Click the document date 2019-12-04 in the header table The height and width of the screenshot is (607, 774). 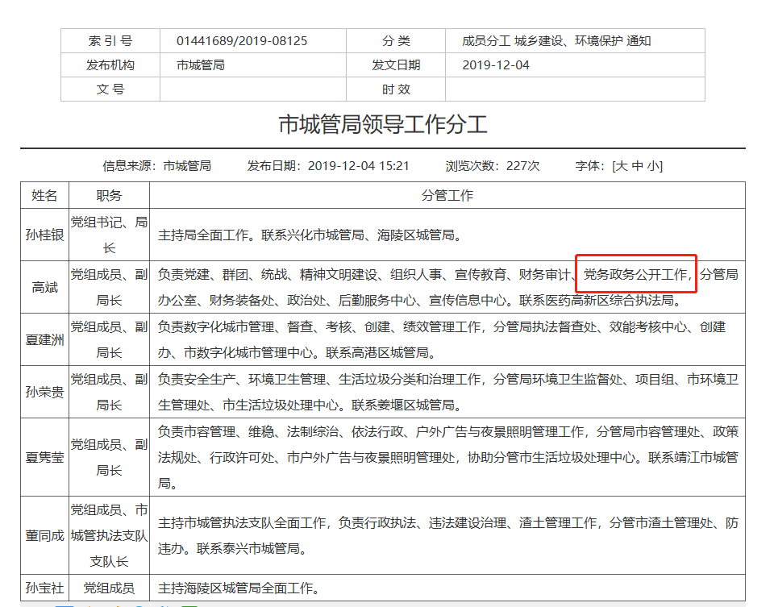[496, 65]
